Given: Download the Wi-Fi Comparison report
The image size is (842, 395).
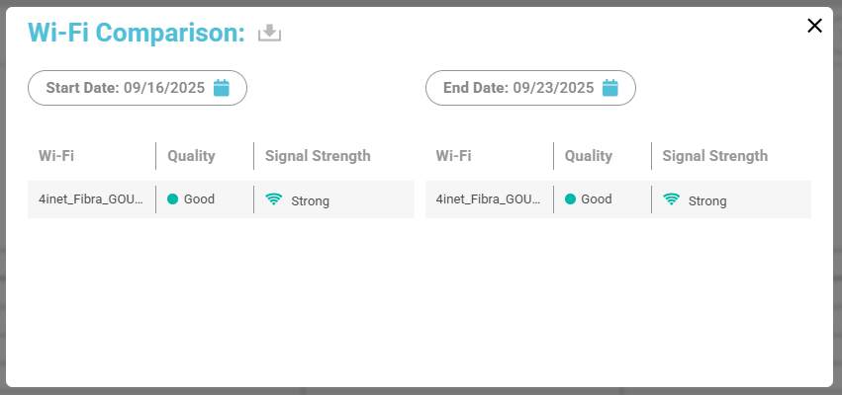Looking at the screenshot, I should 270,33.
